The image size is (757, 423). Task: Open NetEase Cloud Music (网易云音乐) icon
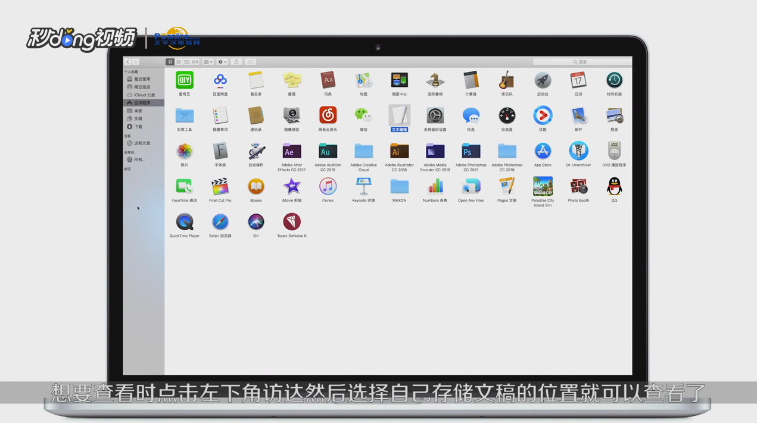(x=328, y=115)
